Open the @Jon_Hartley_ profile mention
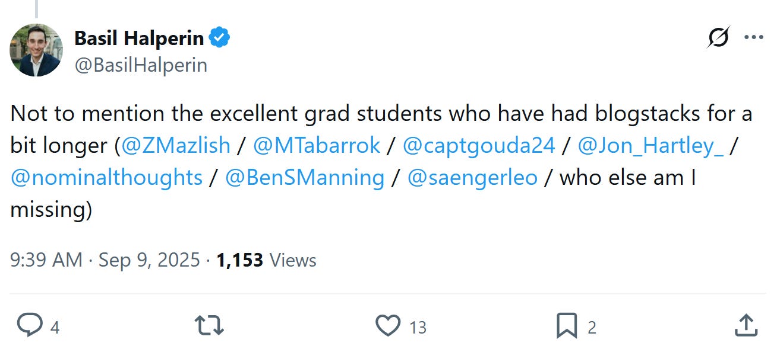780x346 pixels. coord(650,145)
